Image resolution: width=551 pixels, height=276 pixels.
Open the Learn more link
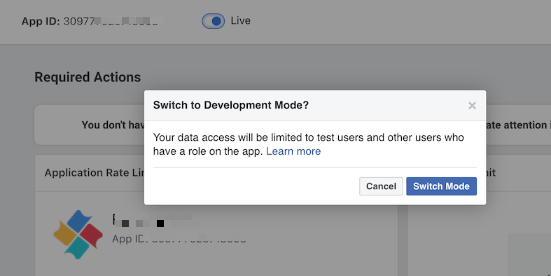293,151
